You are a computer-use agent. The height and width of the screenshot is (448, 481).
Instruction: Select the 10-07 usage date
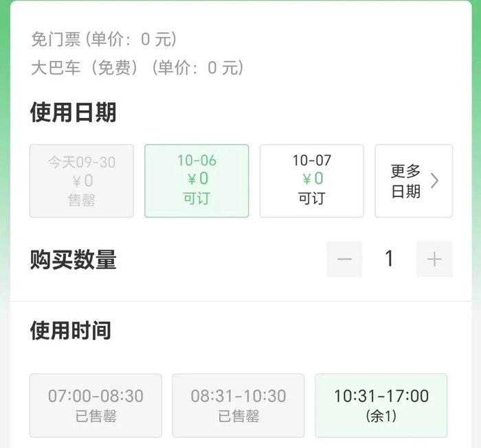(312, 180)
